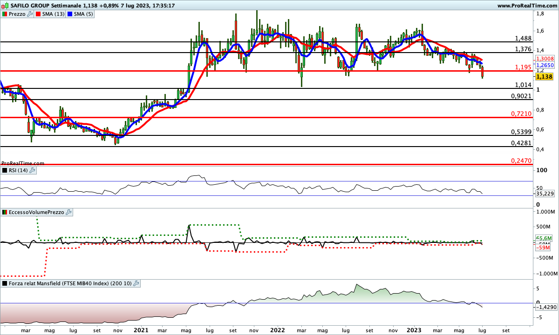Screen dimensions: 559x335
Task: Click the blue SMA (5) color swatch
Action: (x=70, y=14)
